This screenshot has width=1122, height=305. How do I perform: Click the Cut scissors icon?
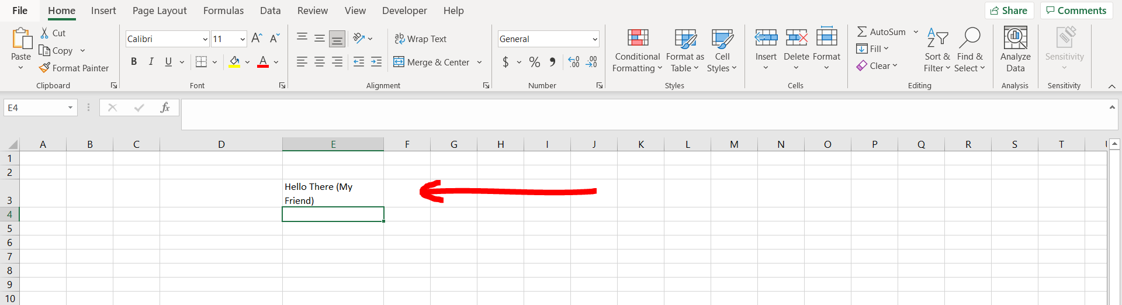(44, 33)
